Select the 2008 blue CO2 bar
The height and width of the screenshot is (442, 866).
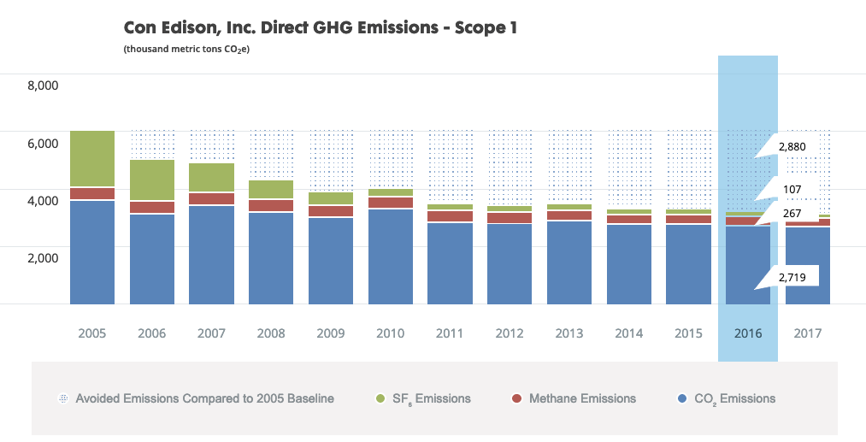pos(271,258)
